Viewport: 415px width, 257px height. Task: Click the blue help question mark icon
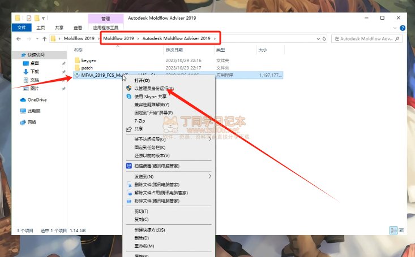coord(403,28)
